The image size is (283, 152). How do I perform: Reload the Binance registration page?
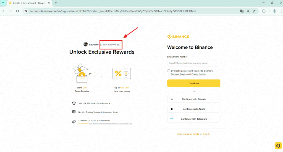[x=17, y=11]
